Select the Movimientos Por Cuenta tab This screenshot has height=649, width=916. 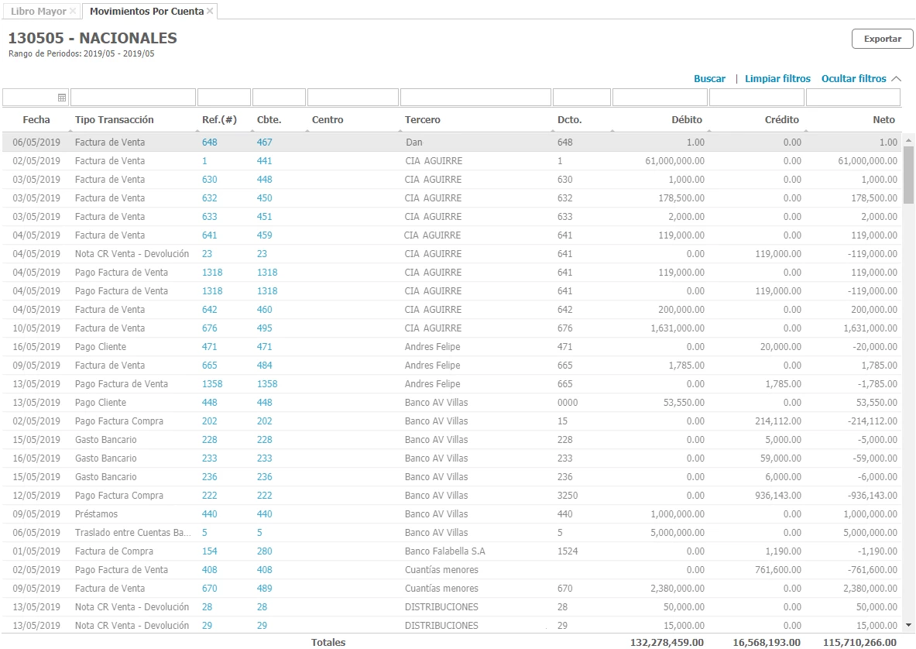pyautogui.click(x=146, y=12)
